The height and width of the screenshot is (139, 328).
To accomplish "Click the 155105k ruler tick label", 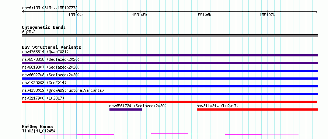I will pos(140,15).
